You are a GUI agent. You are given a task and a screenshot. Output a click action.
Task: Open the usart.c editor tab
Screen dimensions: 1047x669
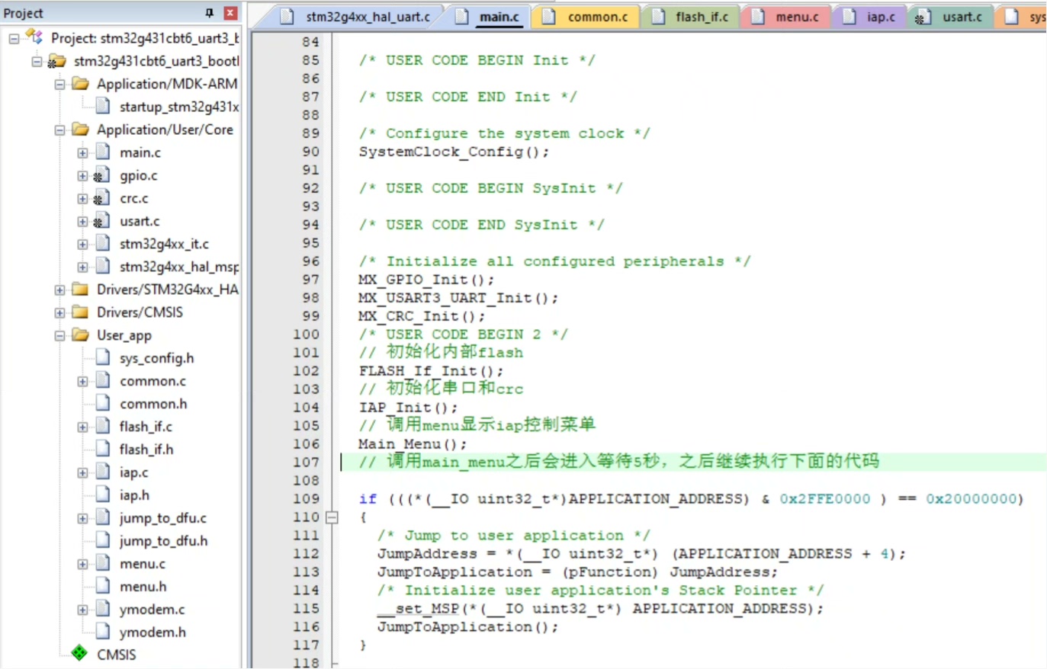[x=951, y=16]
